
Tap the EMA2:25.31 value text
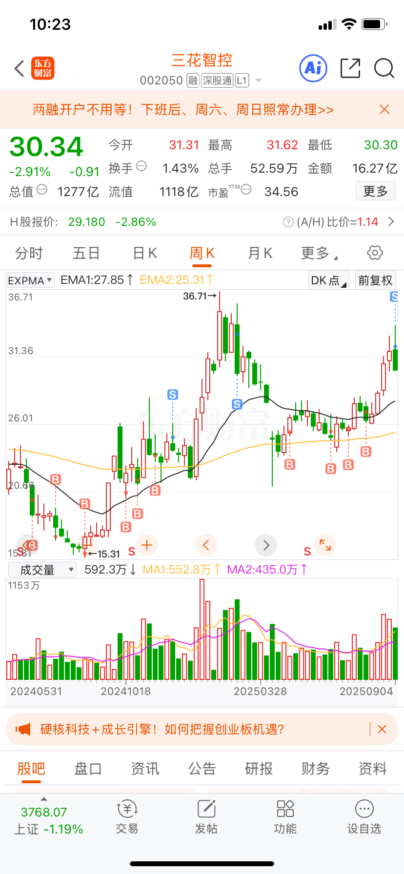(176, 280)
